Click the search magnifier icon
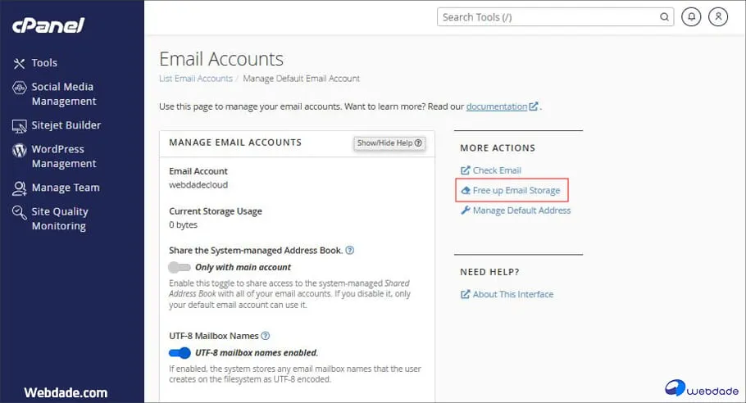Screen dimensions: 746x403 click(664, 17)
